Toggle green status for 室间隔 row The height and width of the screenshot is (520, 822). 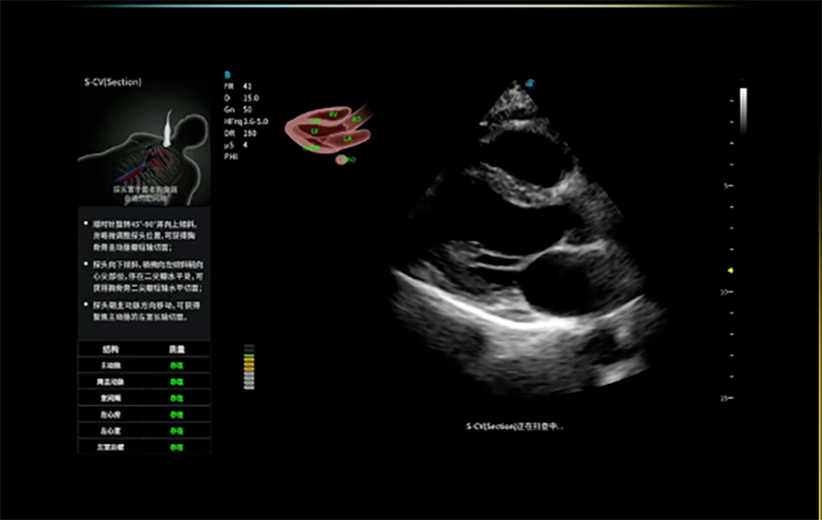click(x=176, y=398)
